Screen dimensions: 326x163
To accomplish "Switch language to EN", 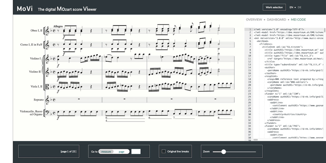I will [x=291, y=7].
